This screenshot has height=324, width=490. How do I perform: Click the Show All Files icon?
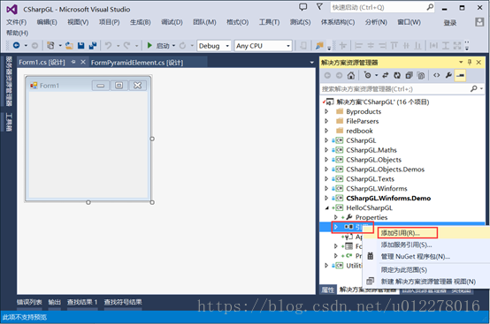pyautogui.click(x=421, y=75)
